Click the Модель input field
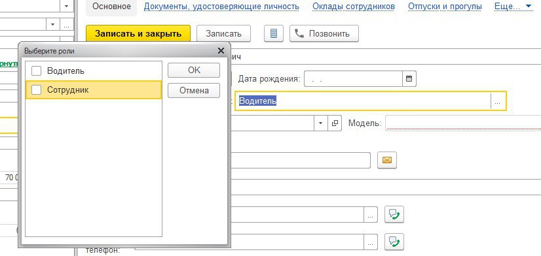 pyautogui.click(x=463, y=123)
